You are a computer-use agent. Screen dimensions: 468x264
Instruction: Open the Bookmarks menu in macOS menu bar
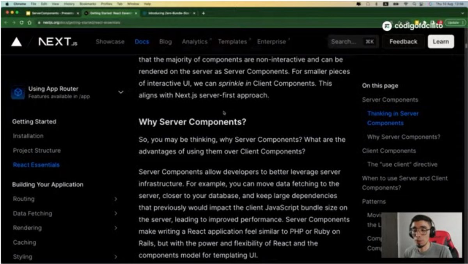point(87,4)
